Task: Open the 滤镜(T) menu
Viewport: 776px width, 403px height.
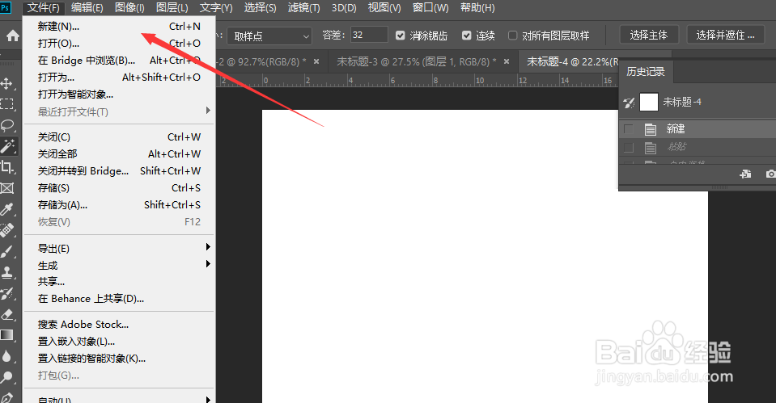Action: coord(304,8)
